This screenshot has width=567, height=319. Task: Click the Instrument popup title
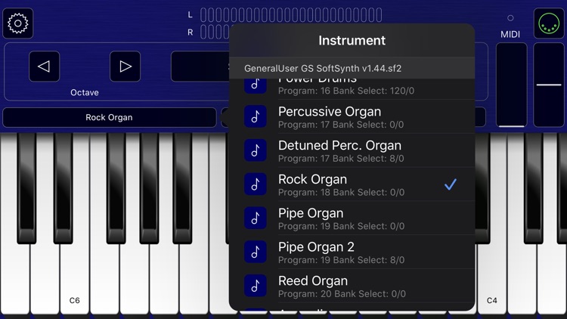point(352,41)
